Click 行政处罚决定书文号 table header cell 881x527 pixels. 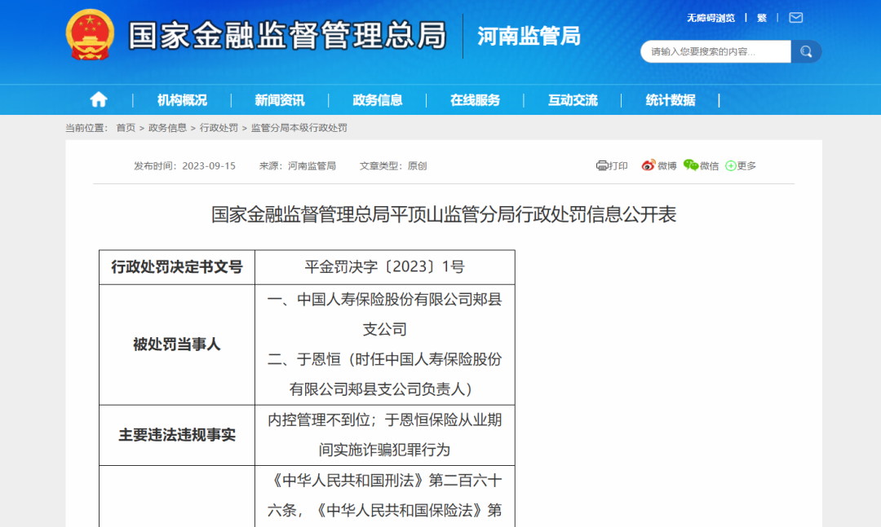(177, 267)
